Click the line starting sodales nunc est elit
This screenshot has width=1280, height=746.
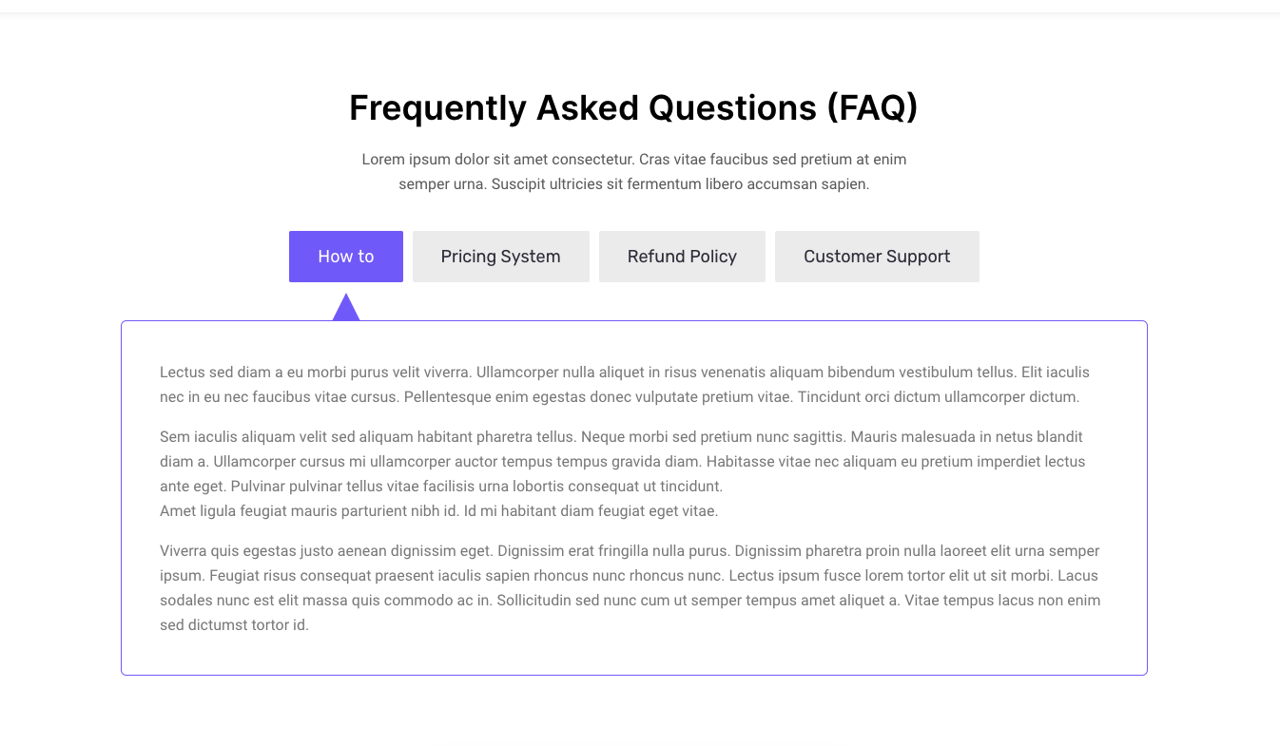pyautogui.click(x=630, y=601)
